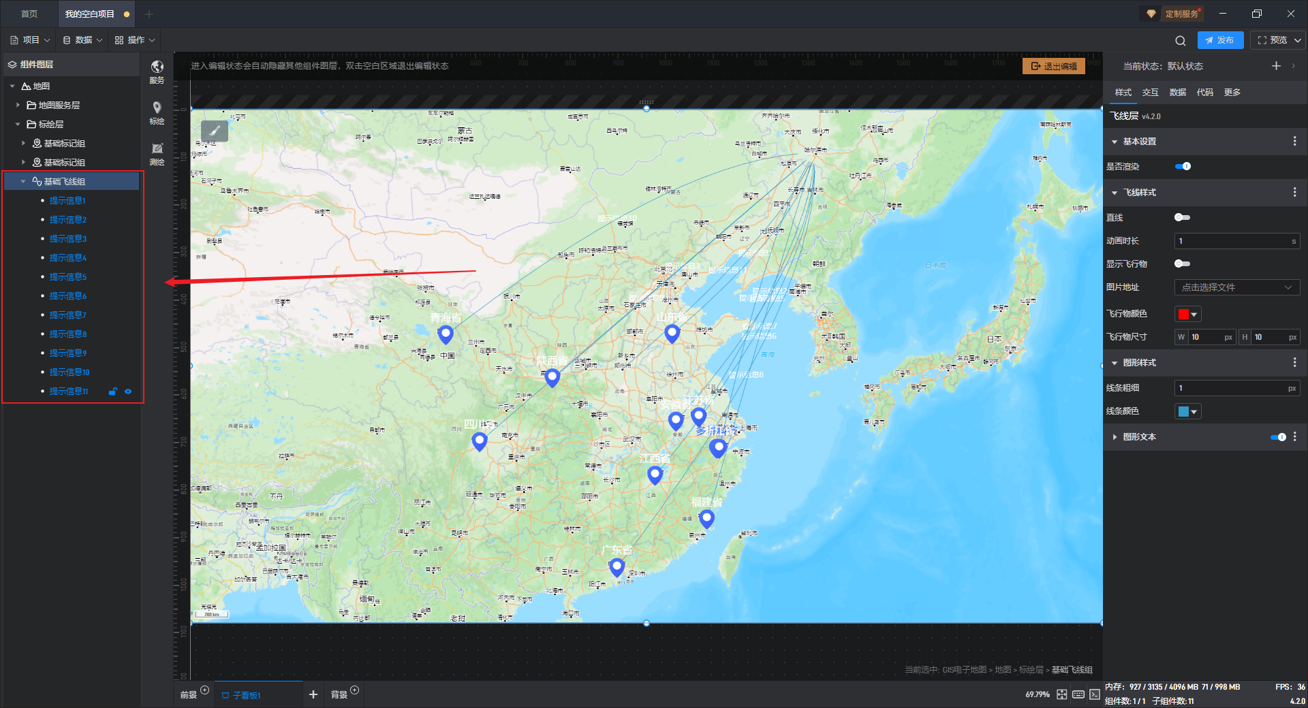Collapse the 飞线样式 section

coord(1115,193)
